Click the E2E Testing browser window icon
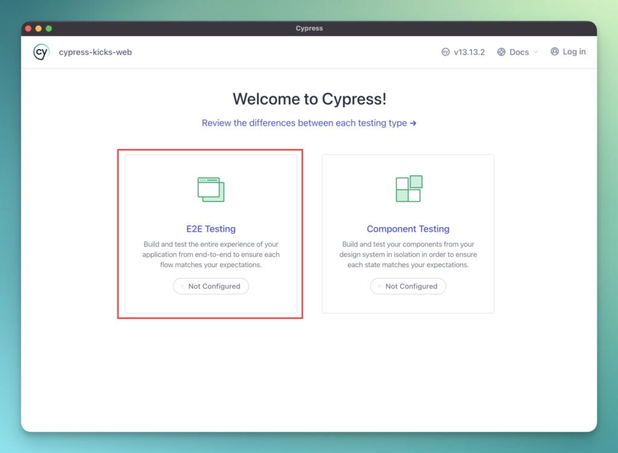Viewport: 618px width, 453px height. point(211,189)
